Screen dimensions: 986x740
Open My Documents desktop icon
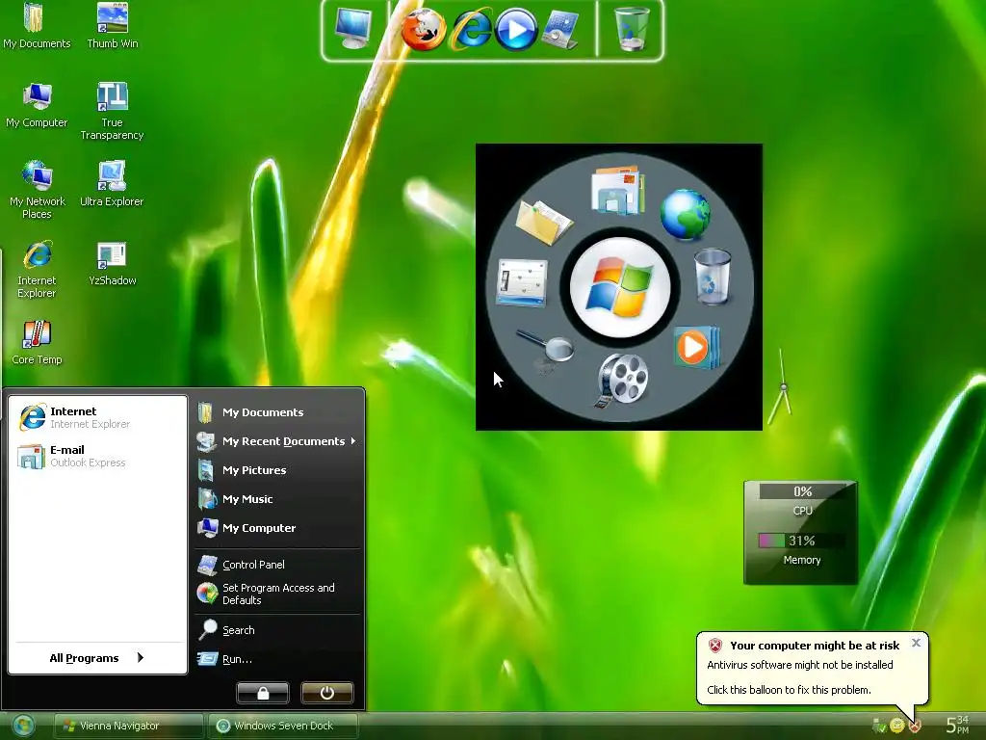click(x=37, y=26)
